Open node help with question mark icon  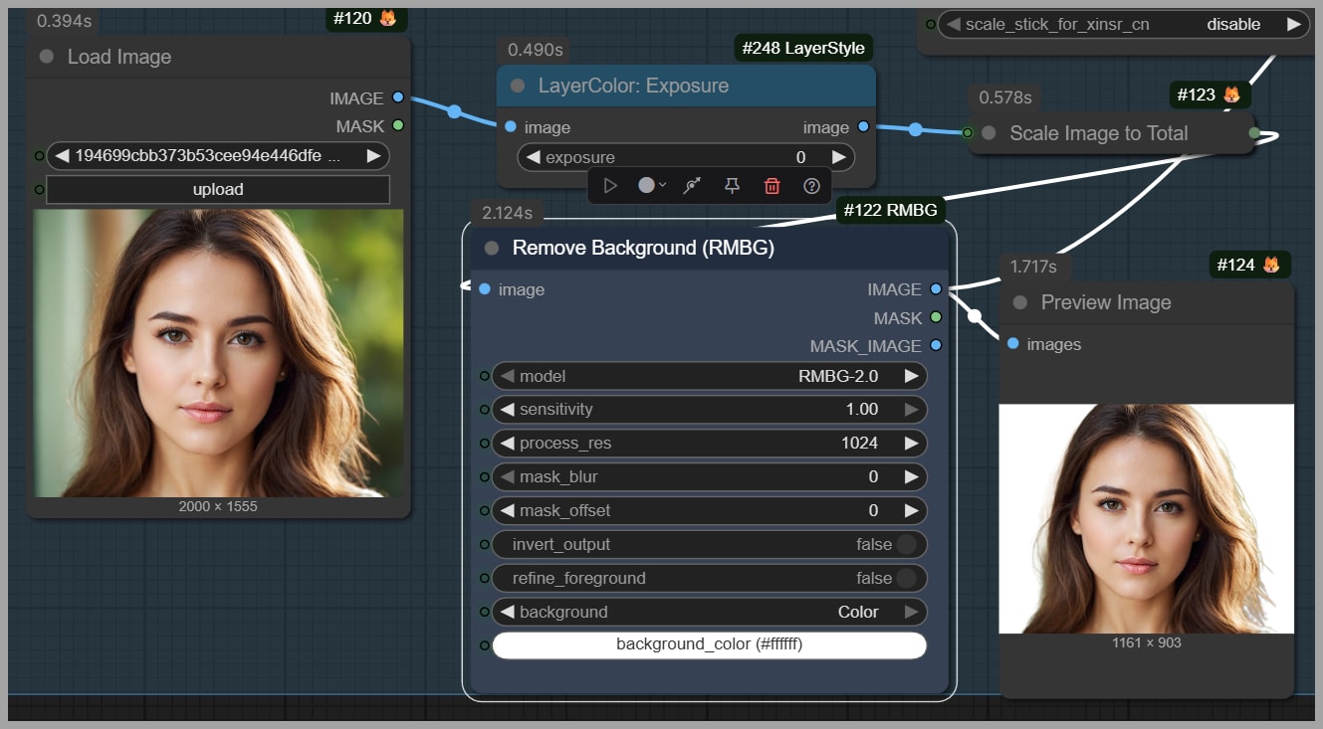point(811,185)
